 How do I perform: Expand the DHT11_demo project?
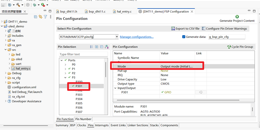(x=2, y=22)
